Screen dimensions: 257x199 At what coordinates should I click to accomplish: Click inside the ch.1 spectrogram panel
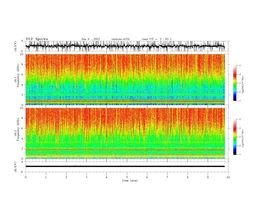point(125,79)
